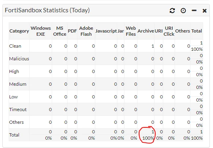Click the High row MS Office value
213x148 pixels.
(x=66, y=71)
